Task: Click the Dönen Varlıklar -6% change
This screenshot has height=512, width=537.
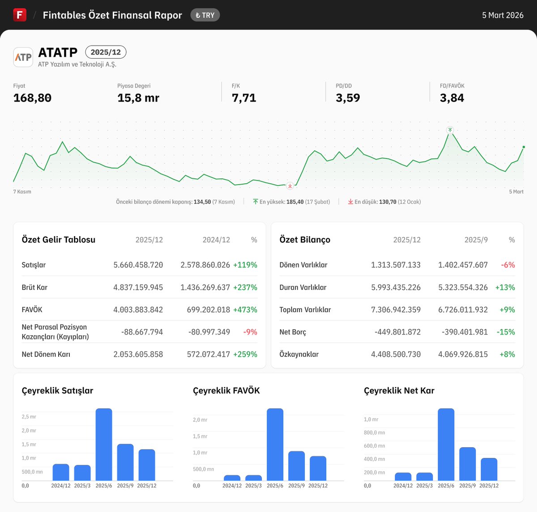Action: tap(508, 265)
